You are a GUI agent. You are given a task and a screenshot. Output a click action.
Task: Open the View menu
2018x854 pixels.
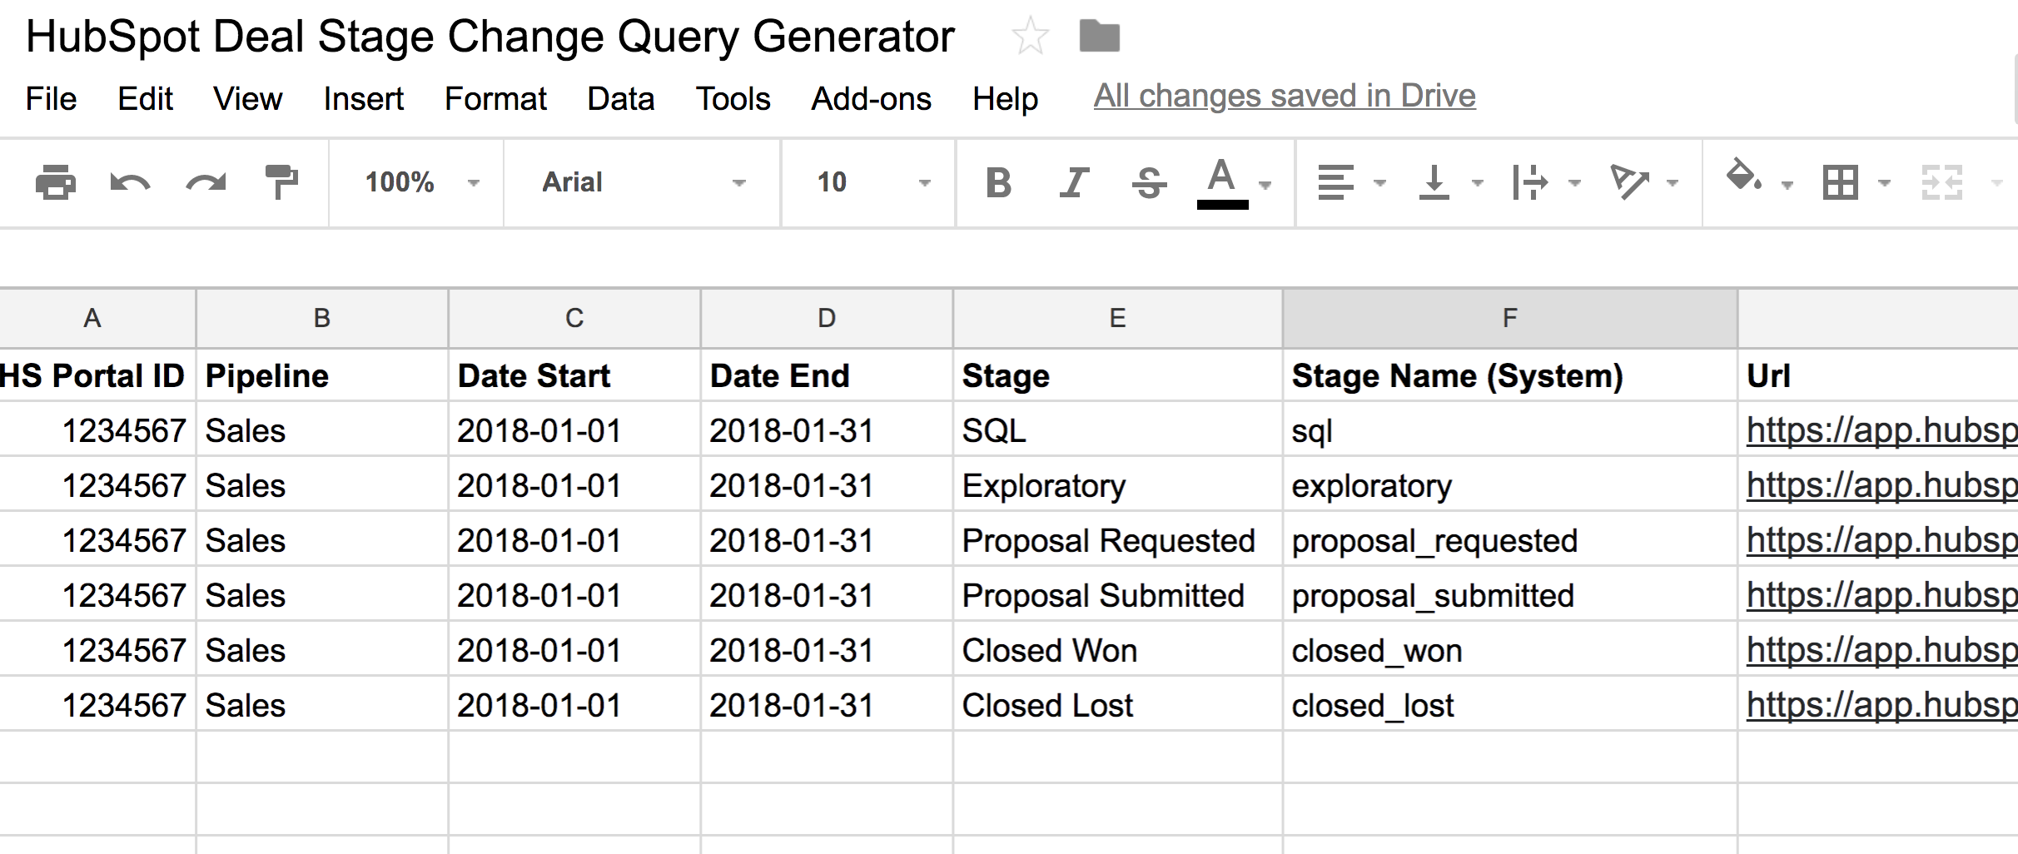pyautogui.click(x=247, y=99)
